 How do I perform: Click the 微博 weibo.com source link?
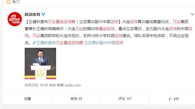pos(69,85)
